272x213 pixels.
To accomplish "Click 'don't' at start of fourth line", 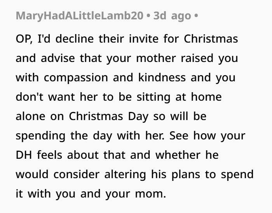I will tap(29, 97).
